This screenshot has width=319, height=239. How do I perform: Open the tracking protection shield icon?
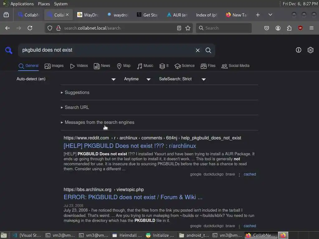(50, 28)
